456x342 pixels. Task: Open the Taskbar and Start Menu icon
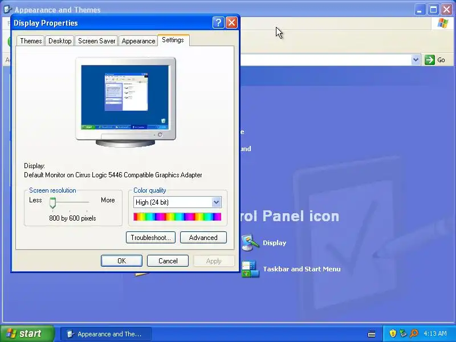(x=250, y=269)
